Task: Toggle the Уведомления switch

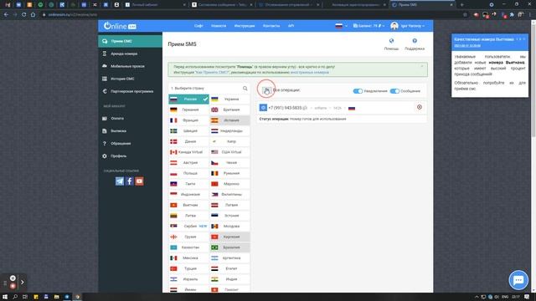Action: tap(358, 91)
